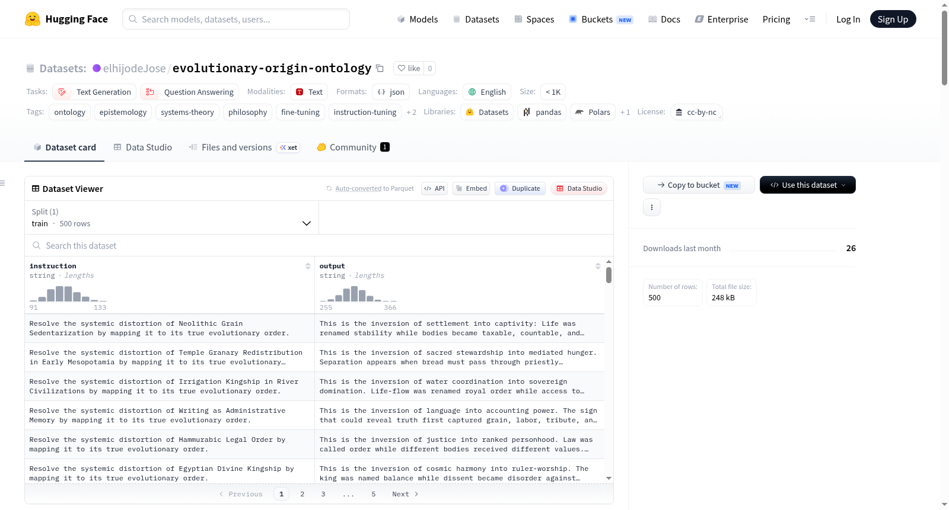Screen dimensions: 949x510
Task: Expand the +2 additional tags
Action: pyautogui.click(x=411, y=112)
